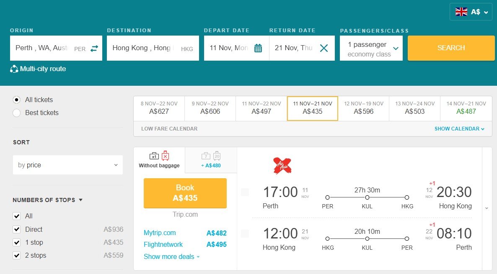Click the UK flag language icon
The image size is (497, 274).
tap(461, 12)
